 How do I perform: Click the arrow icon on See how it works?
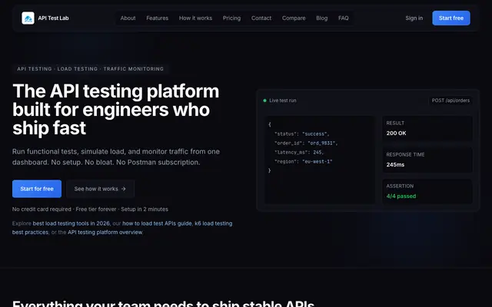point(123,189)
